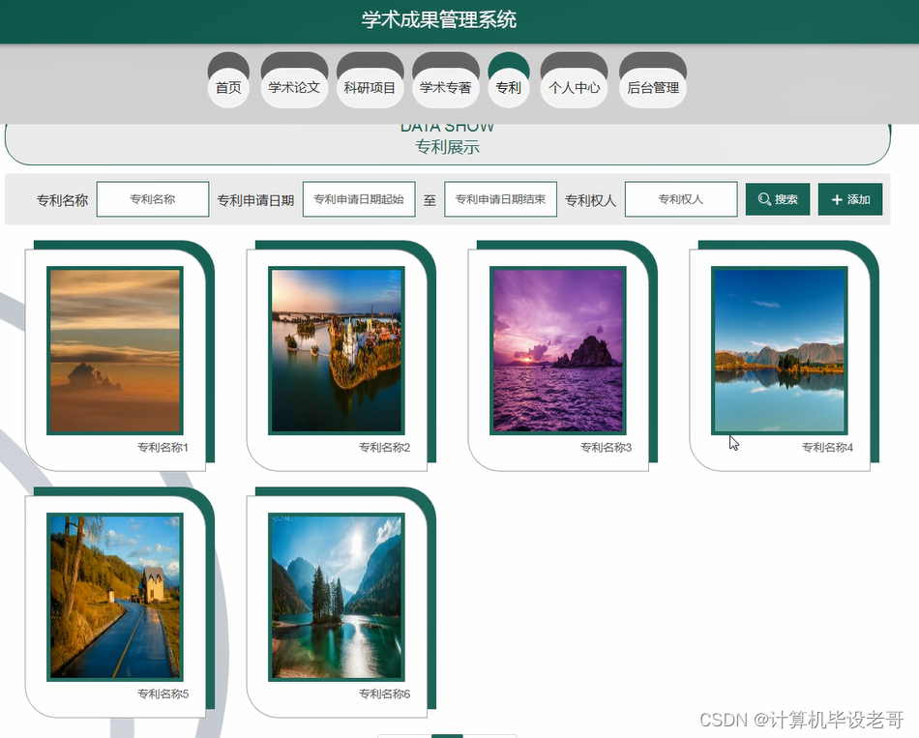The width and height of the screenshot is (919, 738).
Task: Click the 专利名称2 caption text
Action: point(384,447)
